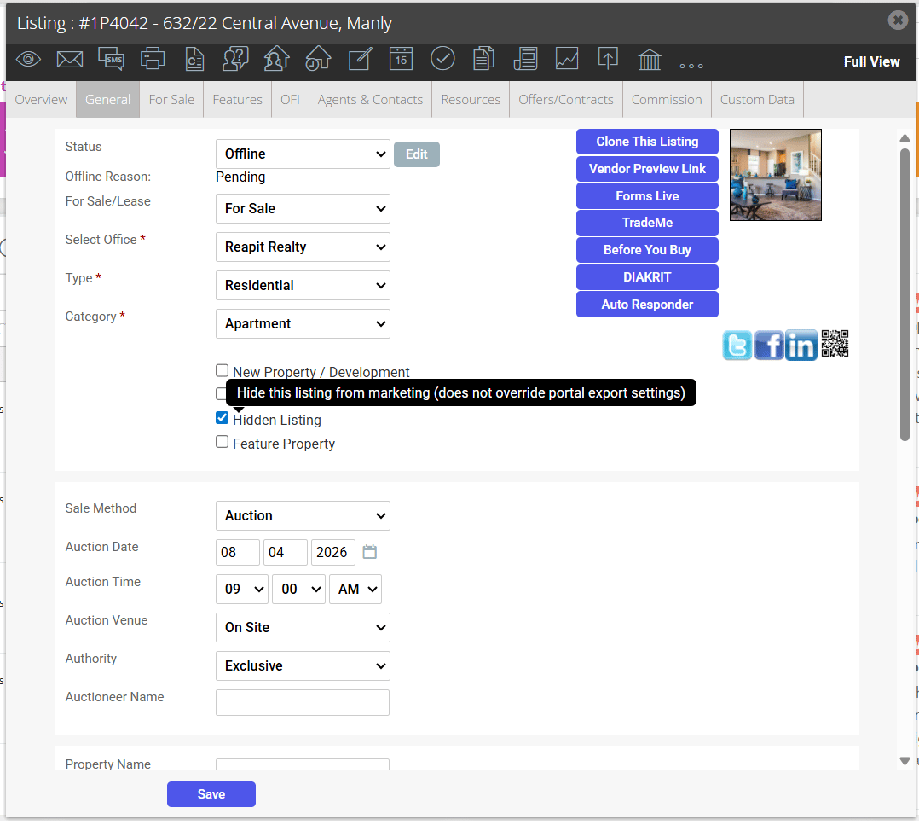
Task: Open the Offers/Contracts tab
Action: 565,100
